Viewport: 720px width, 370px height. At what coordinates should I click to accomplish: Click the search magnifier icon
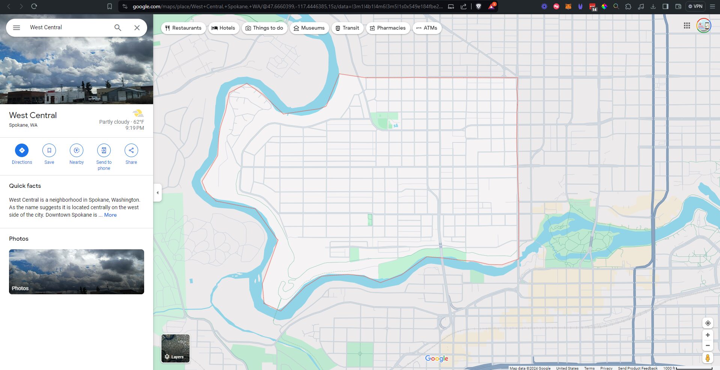click(118, 28)
